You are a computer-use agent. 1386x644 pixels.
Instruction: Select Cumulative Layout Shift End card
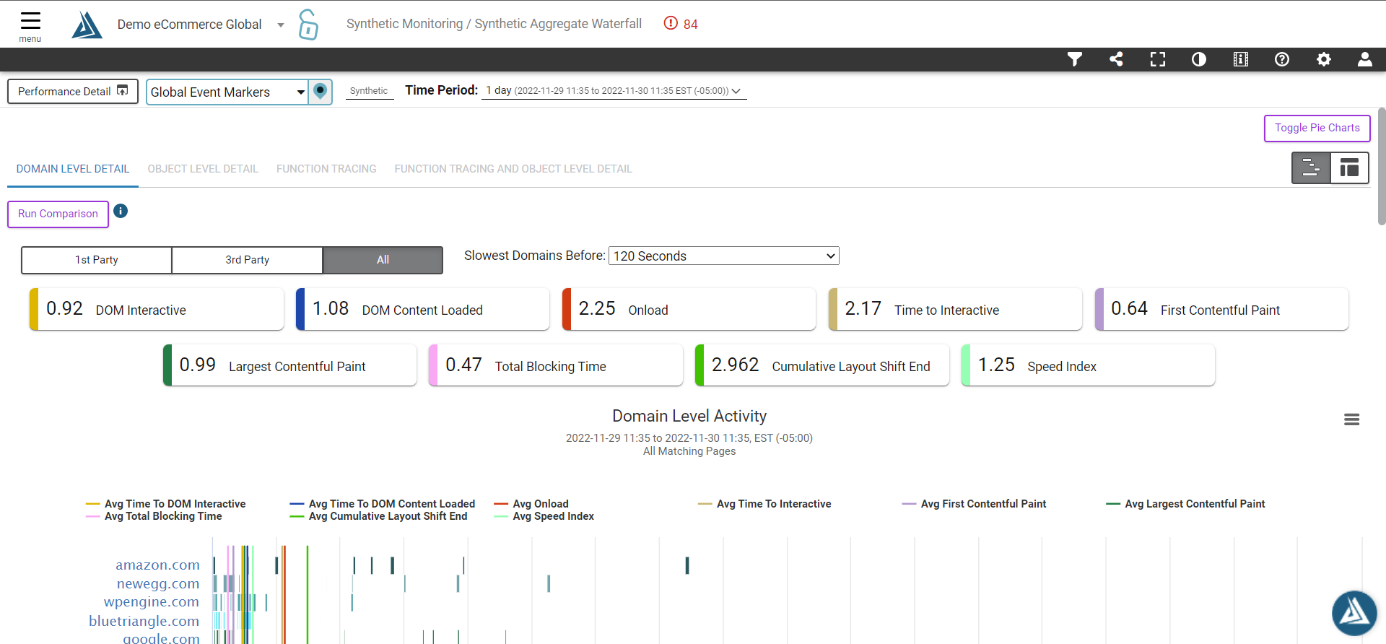pos(822,365)
